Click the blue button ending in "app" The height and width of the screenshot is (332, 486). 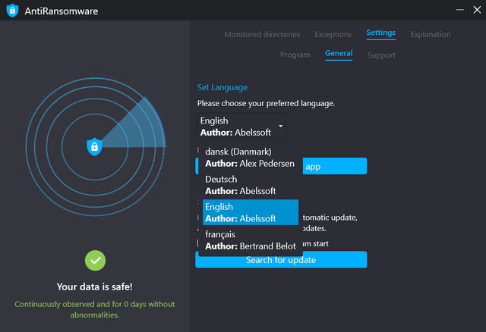[333, 166]
